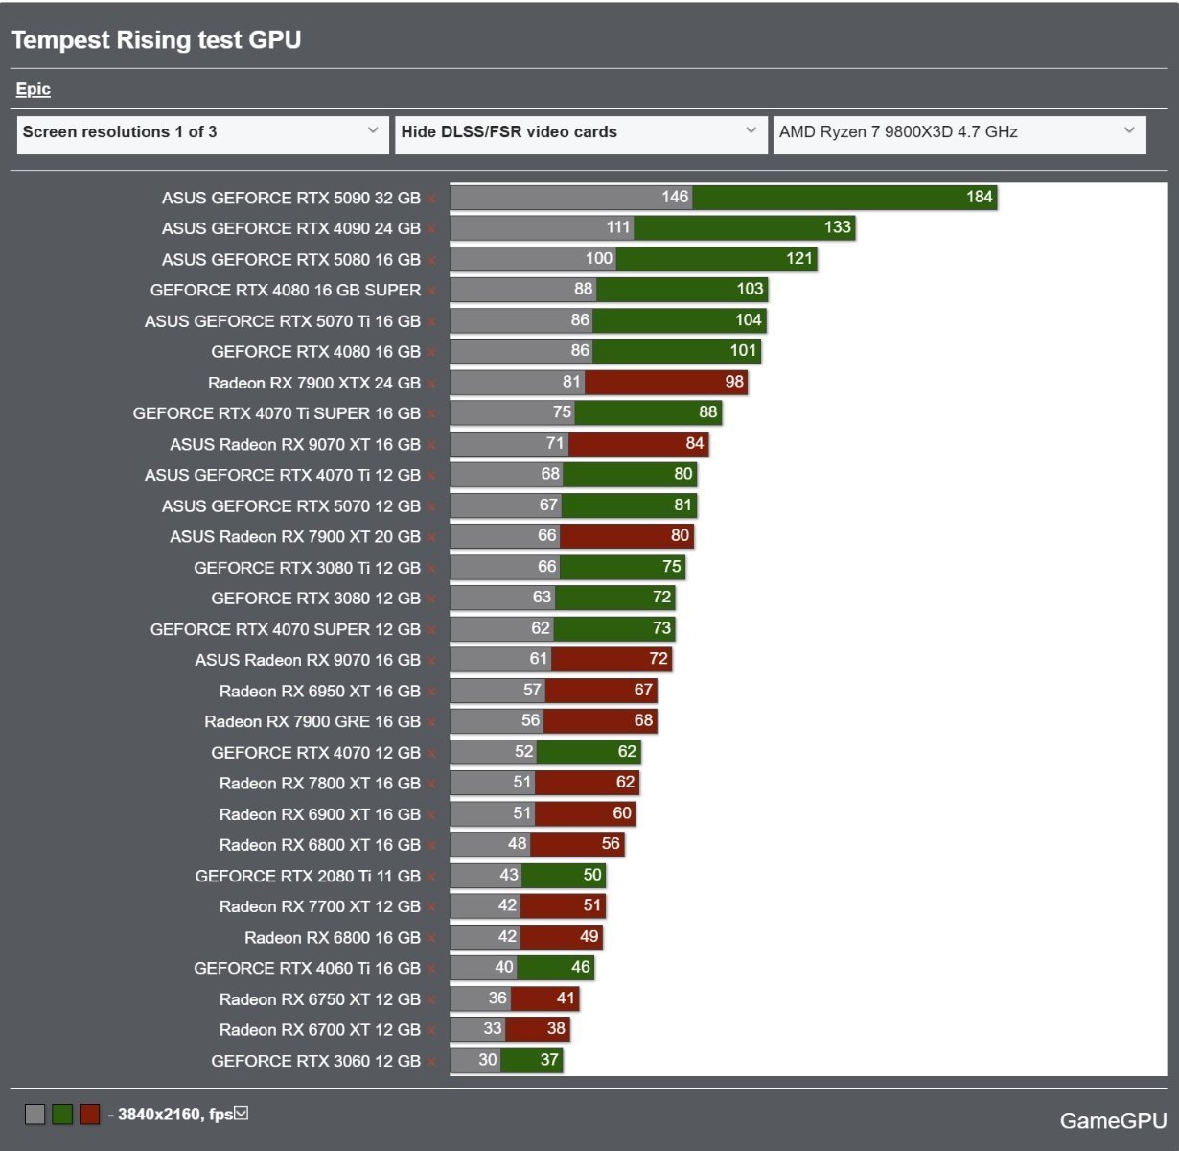Viewport: 1179px width, 1151px height.
Task: Remove Radeon RX 7900 XTX 24 GB via red x
Action: tap(432, 384)
